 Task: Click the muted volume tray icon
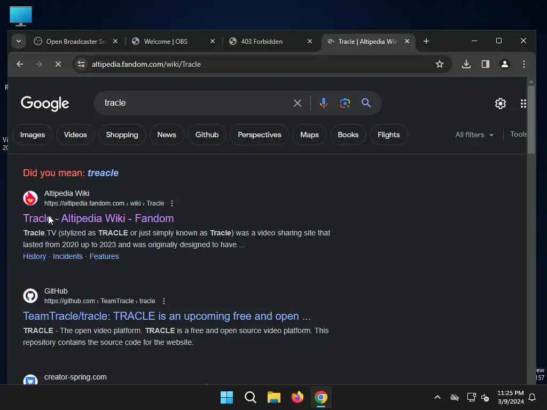pyautogui.click(x=485, y=397)
